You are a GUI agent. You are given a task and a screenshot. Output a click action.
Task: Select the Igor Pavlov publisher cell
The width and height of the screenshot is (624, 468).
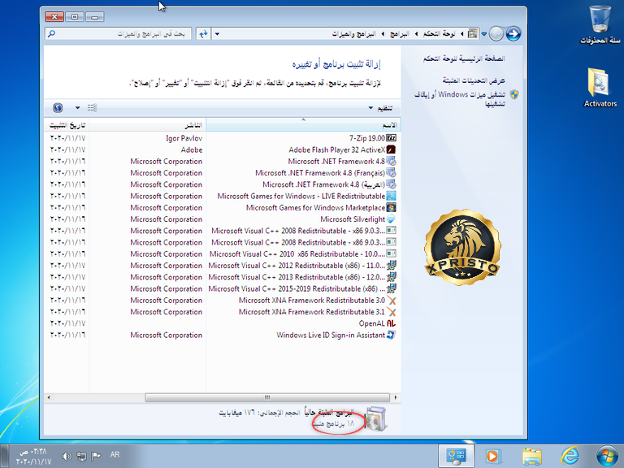pos(184,138)
